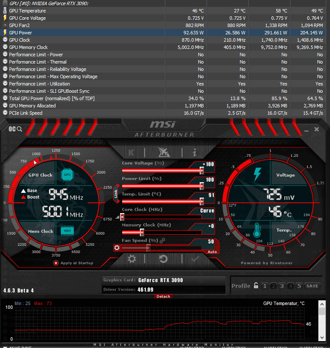Click the Detach monitor button
Image resolution: width=330 pixels, height=348 pixels.
(x=163, y=296)
